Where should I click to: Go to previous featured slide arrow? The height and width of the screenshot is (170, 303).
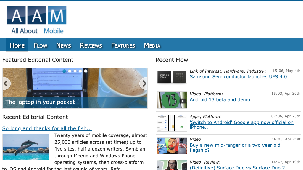pos(6,84)
